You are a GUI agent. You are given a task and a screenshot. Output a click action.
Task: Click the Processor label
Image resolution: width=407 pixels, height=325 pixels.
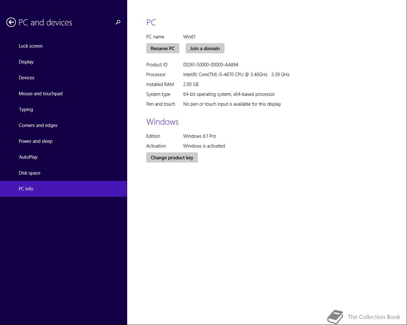tap(156, 75)
